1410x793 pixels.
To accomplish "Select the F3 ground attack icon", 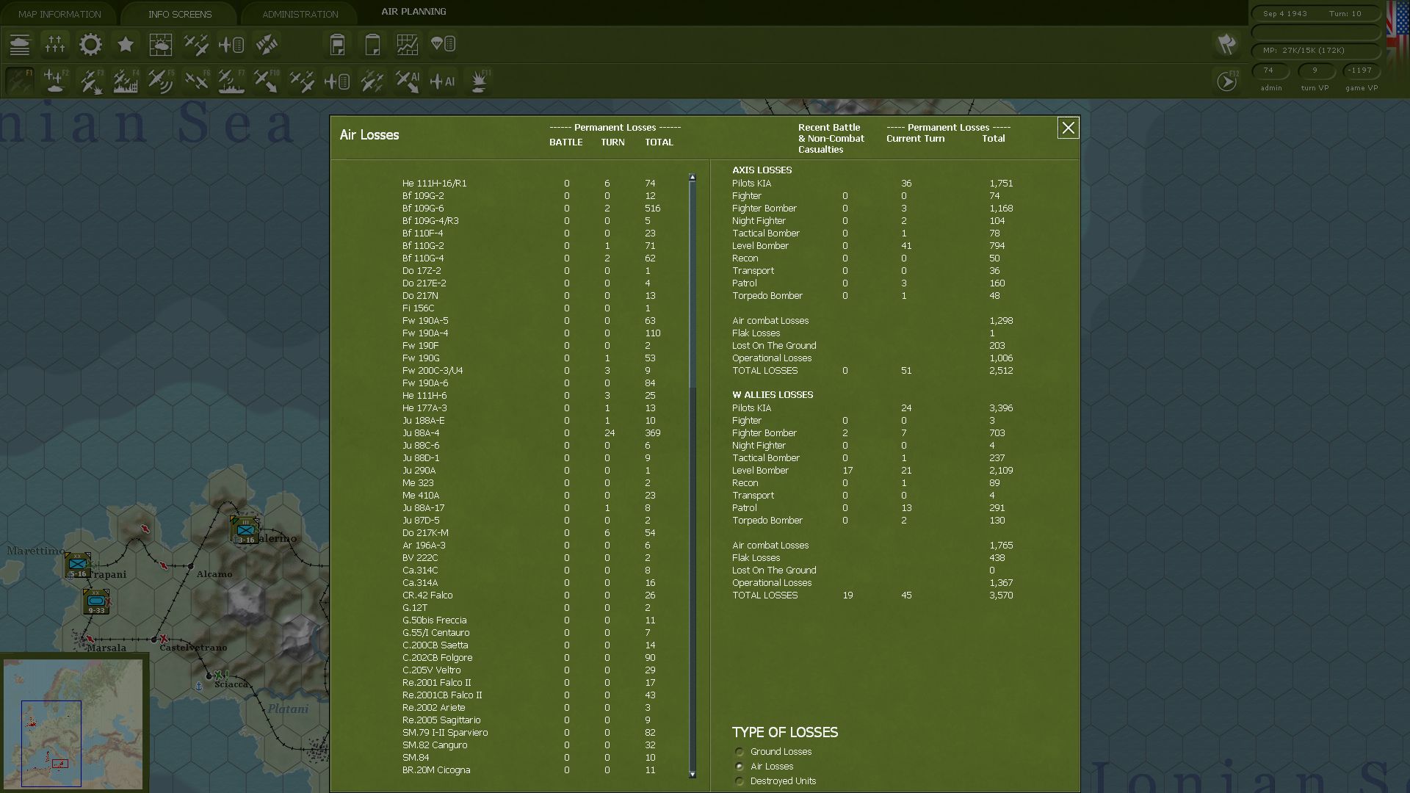I will [x=90, y=81].
